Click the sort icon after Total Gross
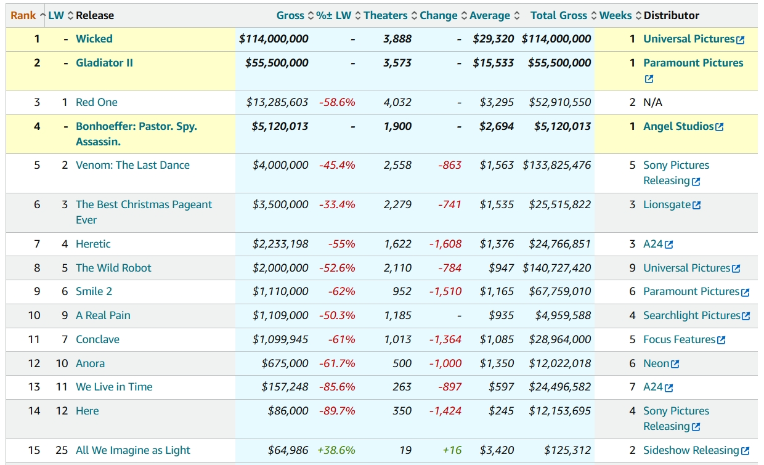This screenshot has width=764, height=465. click(x=594, y=15)
